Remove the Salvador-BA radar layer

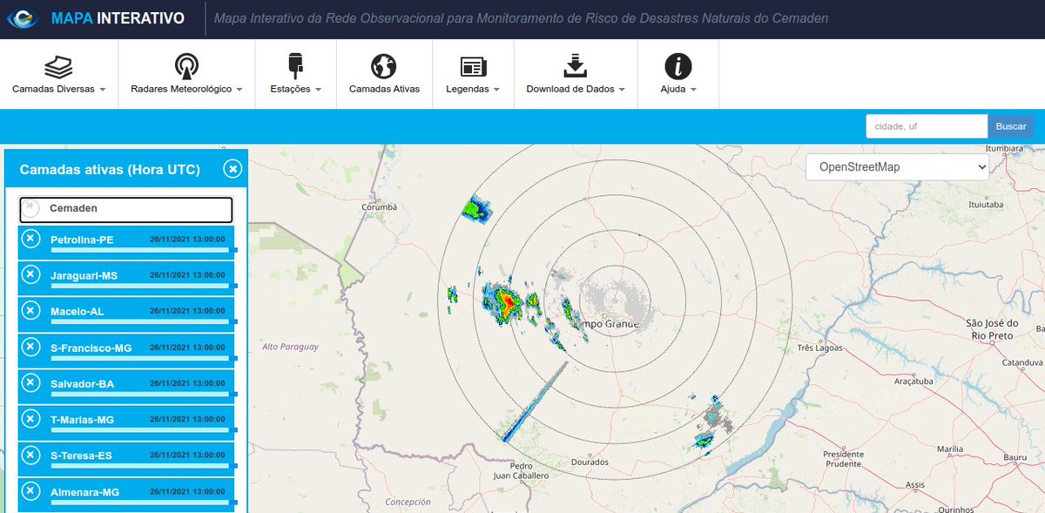coord(30,383)
